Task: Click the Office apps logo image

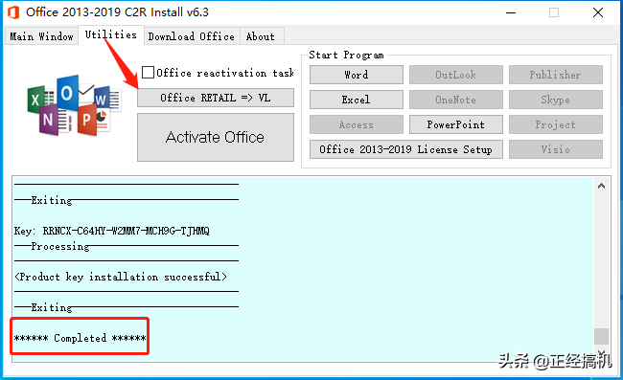Action: 74,105
